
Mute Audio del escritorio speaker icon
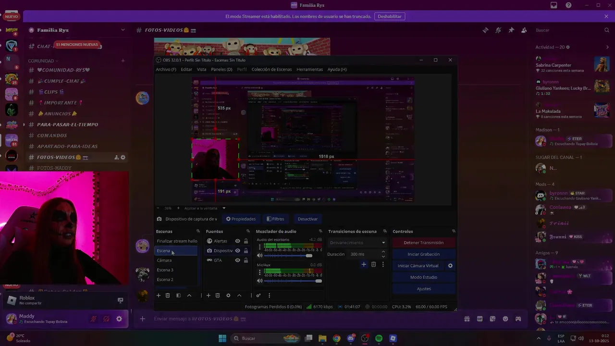point(260,256)
